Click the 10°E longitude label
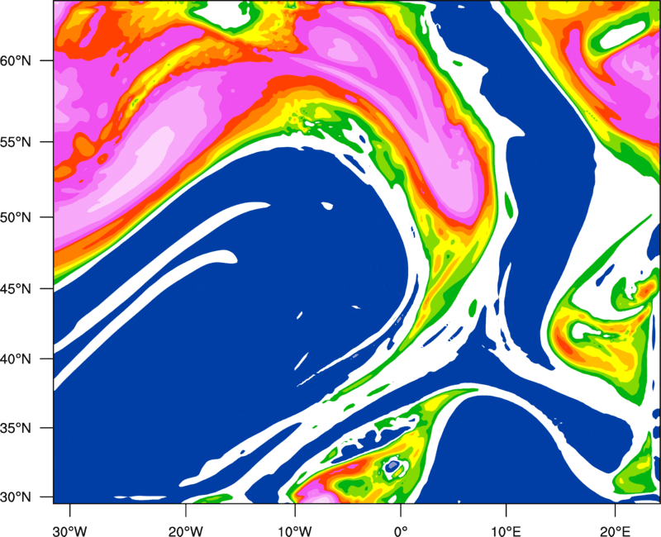This screenshot has height=537, width=661. [506, 531]
